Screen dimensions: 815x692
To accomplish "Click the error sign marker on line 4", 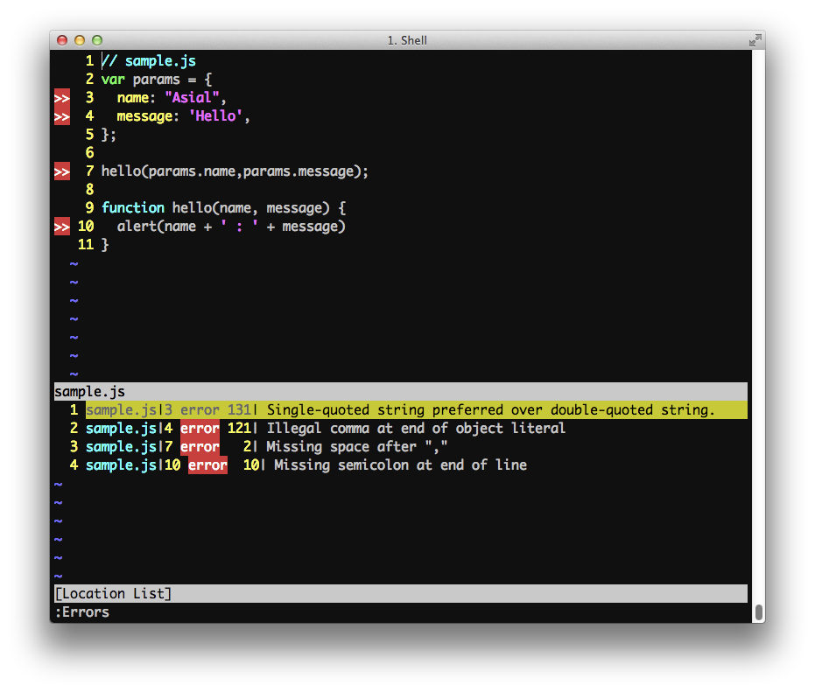I will point(61,116).
